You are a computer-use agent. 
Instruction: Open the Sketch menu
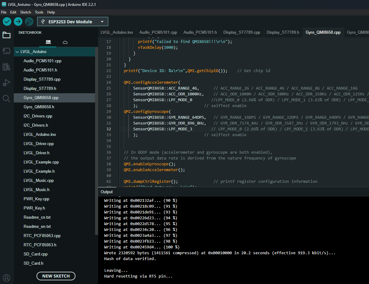[x=25, y=12]
